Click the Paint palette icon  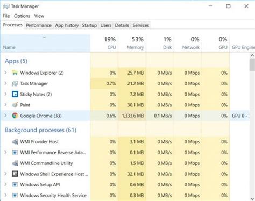coord(15,105)
